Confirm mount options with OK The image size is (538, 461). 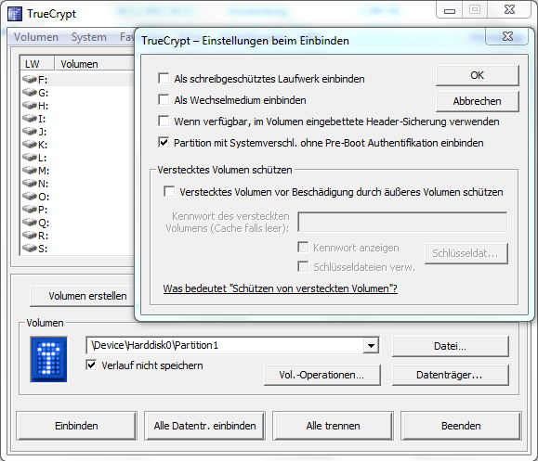click(x=478, y=75)
